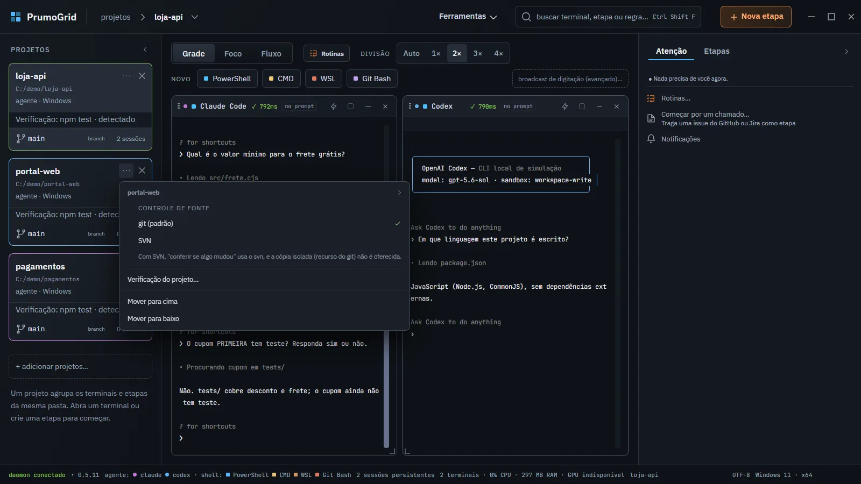The image size is (861, 484).
Task: Set division to 1x
Action: [x=436, y=54]
